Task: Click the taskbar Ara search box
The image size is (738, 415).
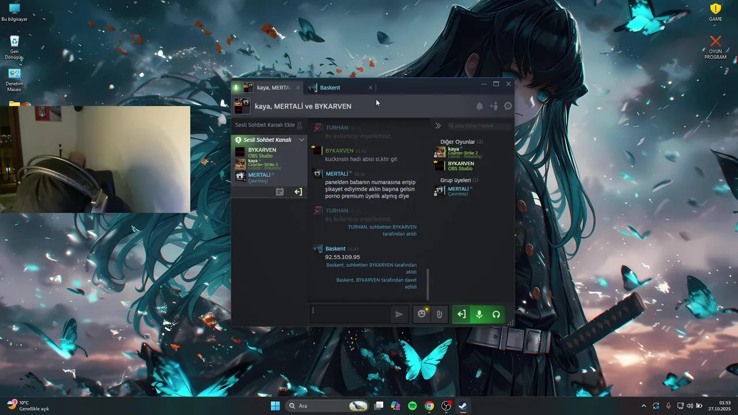Action: click(327, 406)
